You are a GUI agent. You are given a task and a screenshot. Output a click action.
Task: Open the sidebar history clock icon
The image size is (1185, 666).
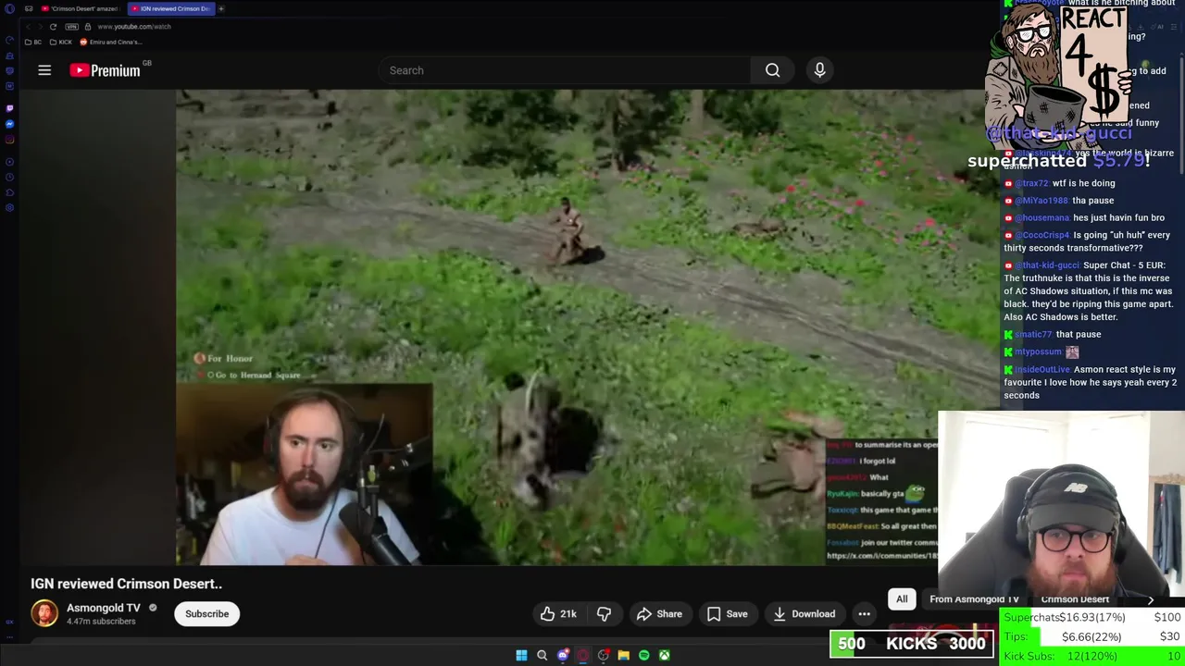click(x=9, y=177)
